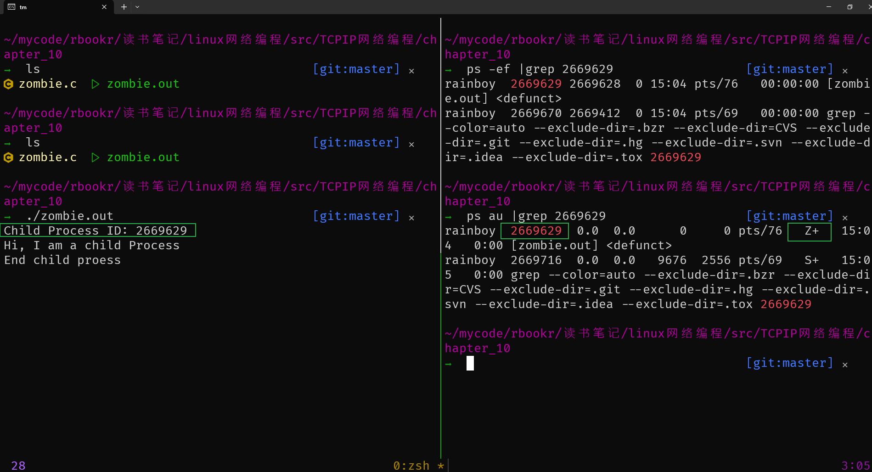Click the S+ state of the grep process
This screenshot has width=872, height=472.
(x=811, y=260)
